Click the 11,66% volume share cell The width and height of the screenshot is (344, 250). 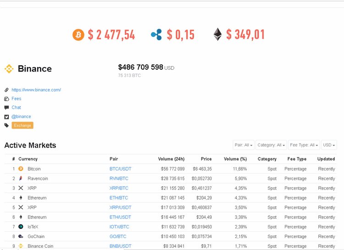[x=240, y=169]
